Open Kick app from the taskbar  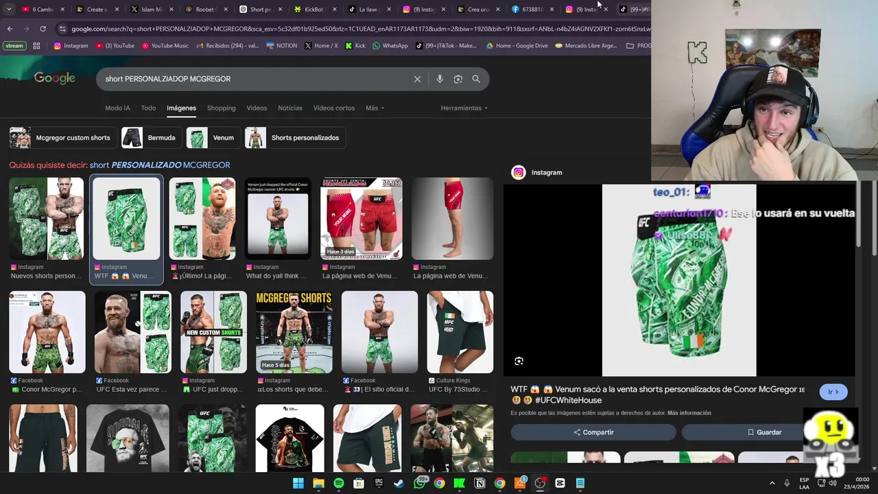click(460, 483)
